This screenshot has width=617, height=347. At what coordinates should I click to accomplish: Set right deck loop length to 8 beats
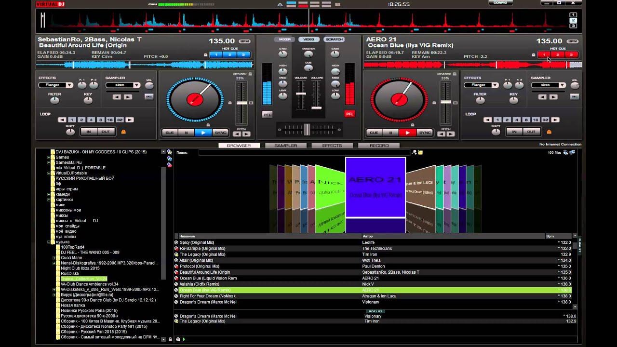coord(526,120)
